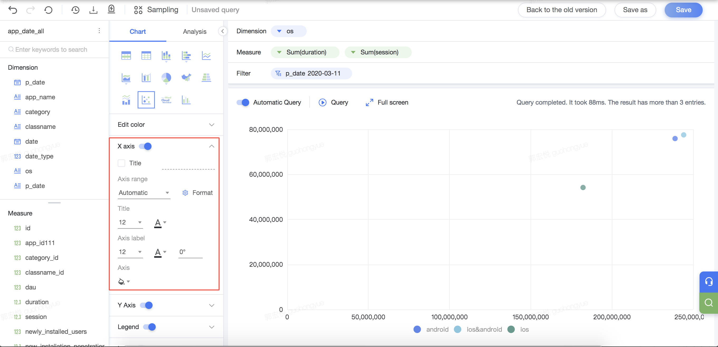Click the X axis title text field
This screenshot has height=347, width=718.
coord(188,163)
